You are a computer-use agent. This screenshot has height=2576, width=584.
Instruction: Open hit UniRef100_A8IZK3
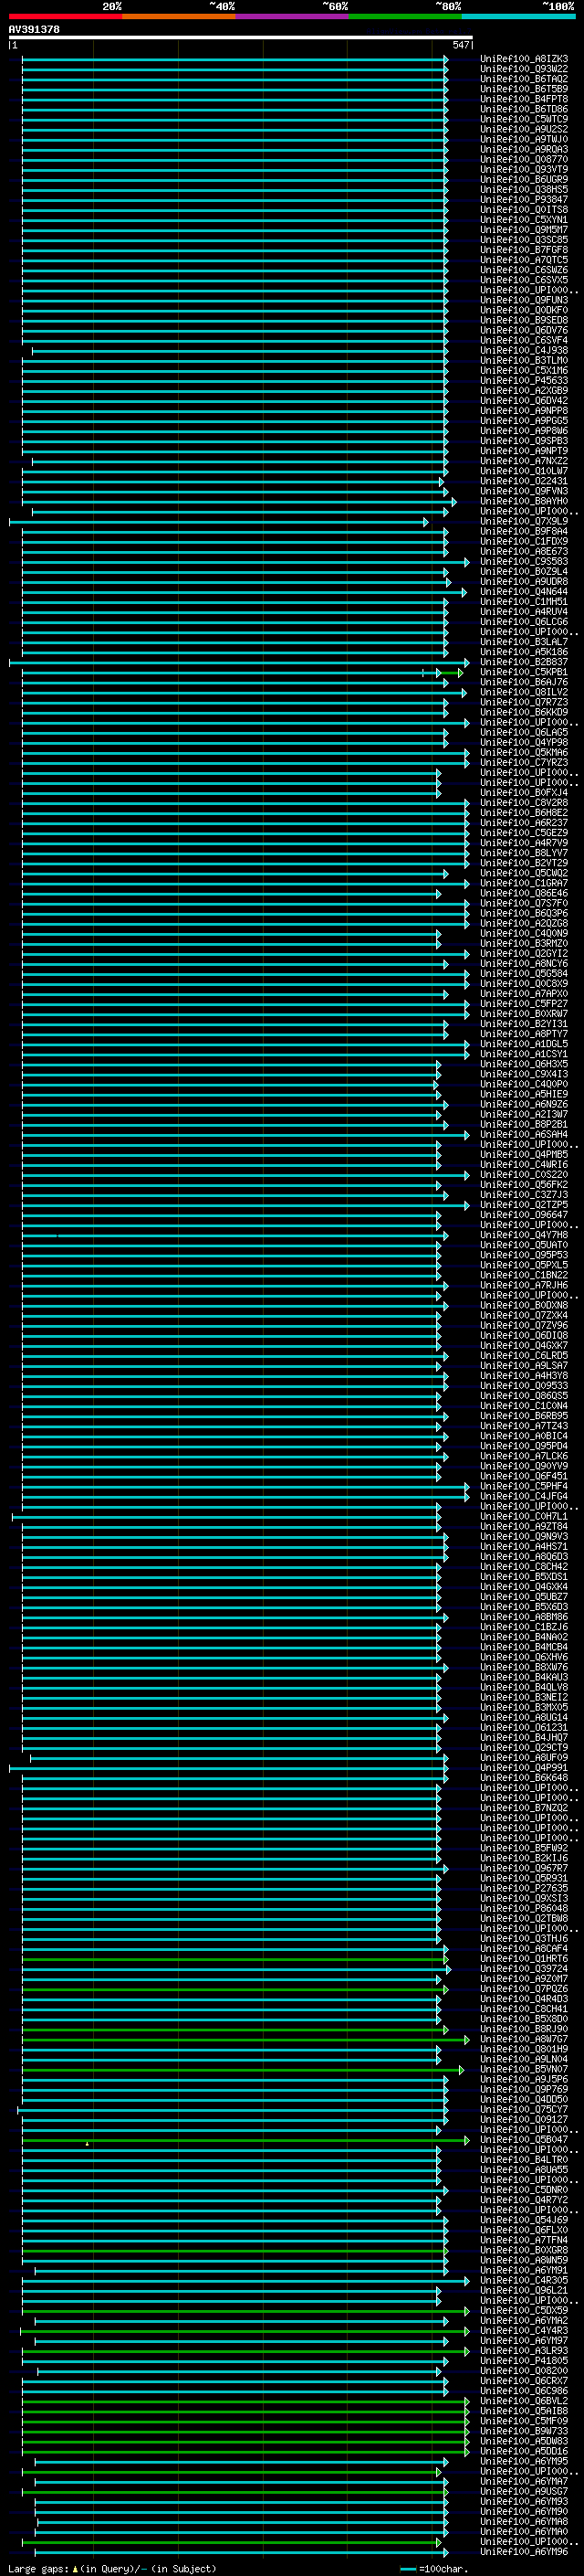point(524,59)
